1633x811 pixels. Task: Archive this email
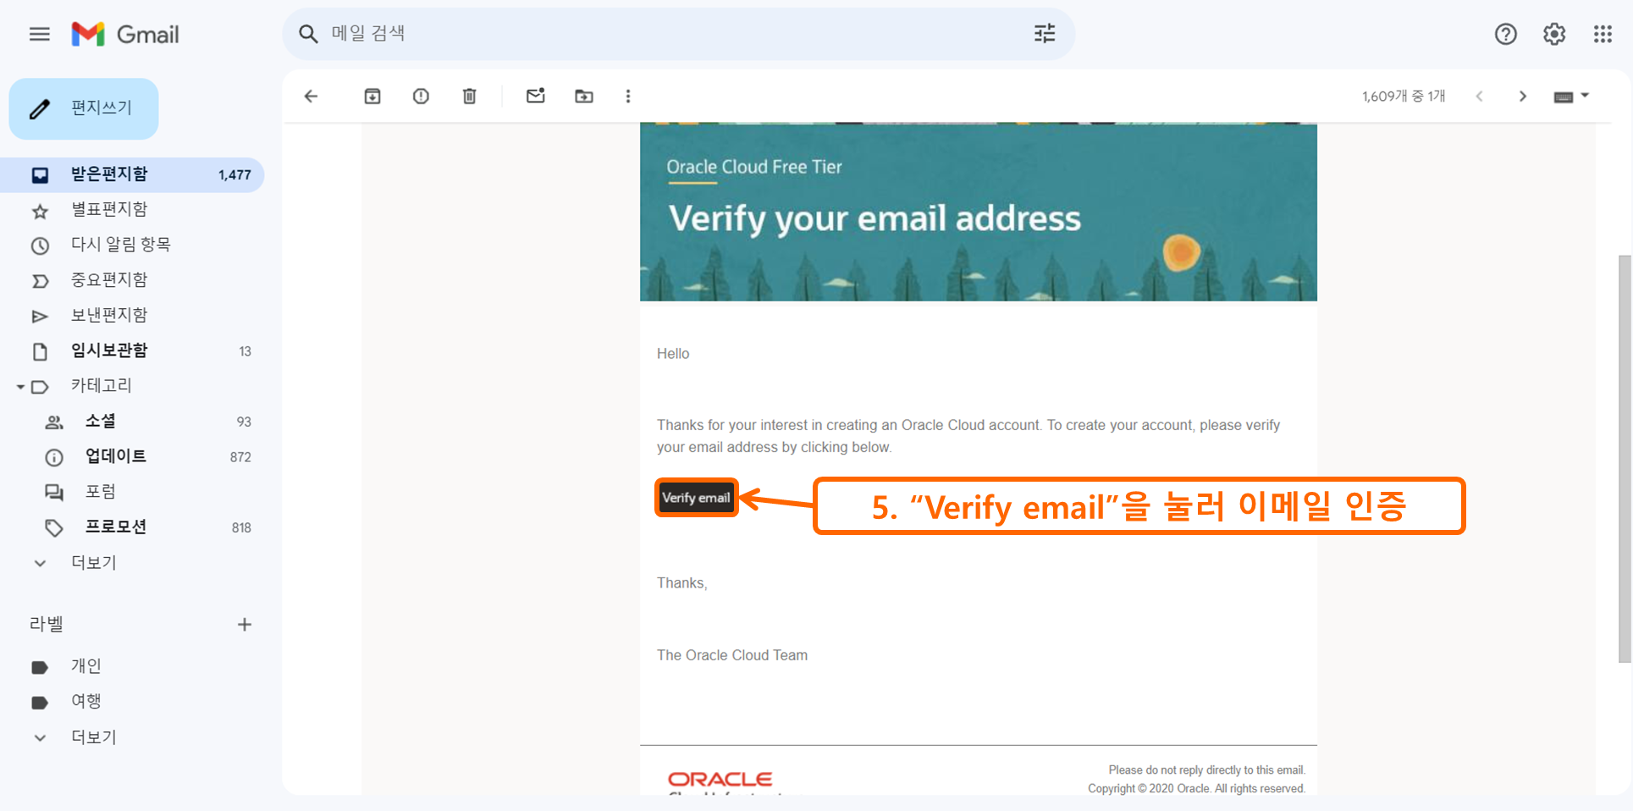pos(372,97)
